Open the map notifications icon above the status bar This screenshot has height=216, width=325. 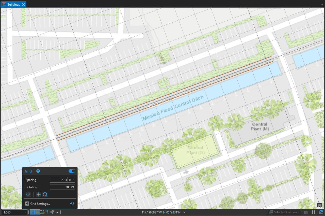click(320, 205)
